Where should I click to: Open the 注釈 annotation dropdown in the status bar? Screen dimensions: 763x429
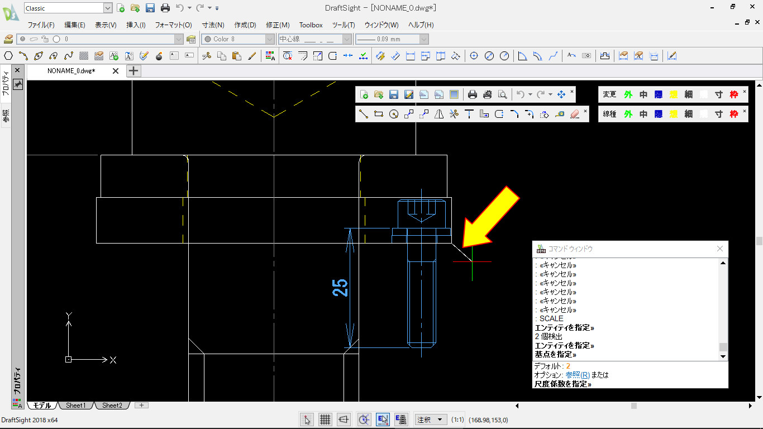tap(431, 420)
